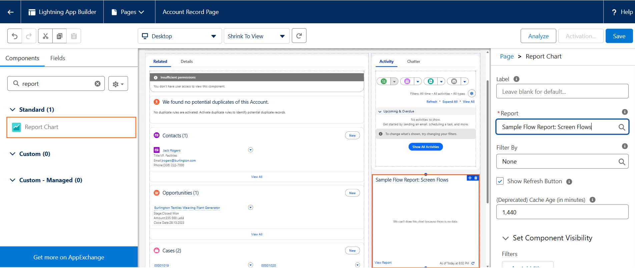The image size is (635, 268).
Task: Select the Details tab
Action: pos(187,62)
